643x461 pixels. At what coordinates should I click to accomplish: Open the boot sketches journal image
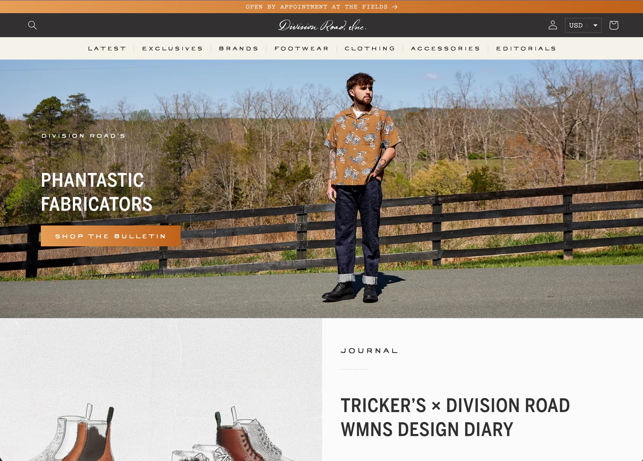(161, 389)
